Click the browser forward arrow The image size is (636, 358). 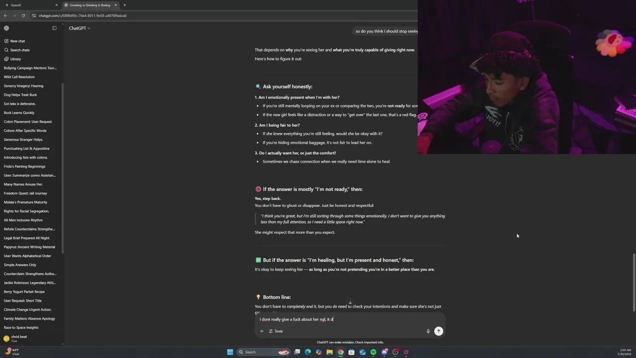click(14, 15)
